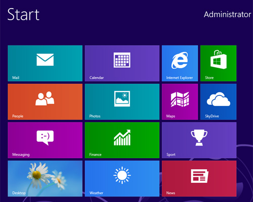Open the SkyDrive cloud tile
Image resolution: width=253 pixels, height=202 pixels.
pyautogui.click(x=219, y=102)
